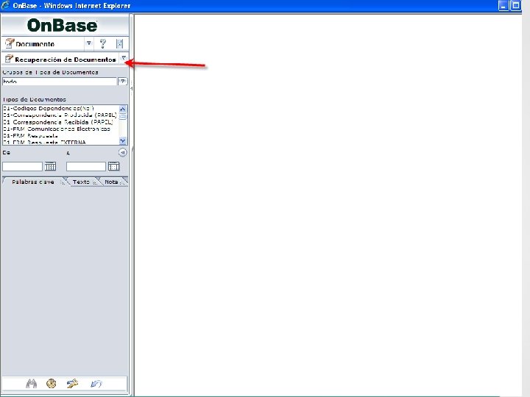This screenshot has width=530, height=397.
Task: Click the blue undo arrow icon
Action: [96, 384]
